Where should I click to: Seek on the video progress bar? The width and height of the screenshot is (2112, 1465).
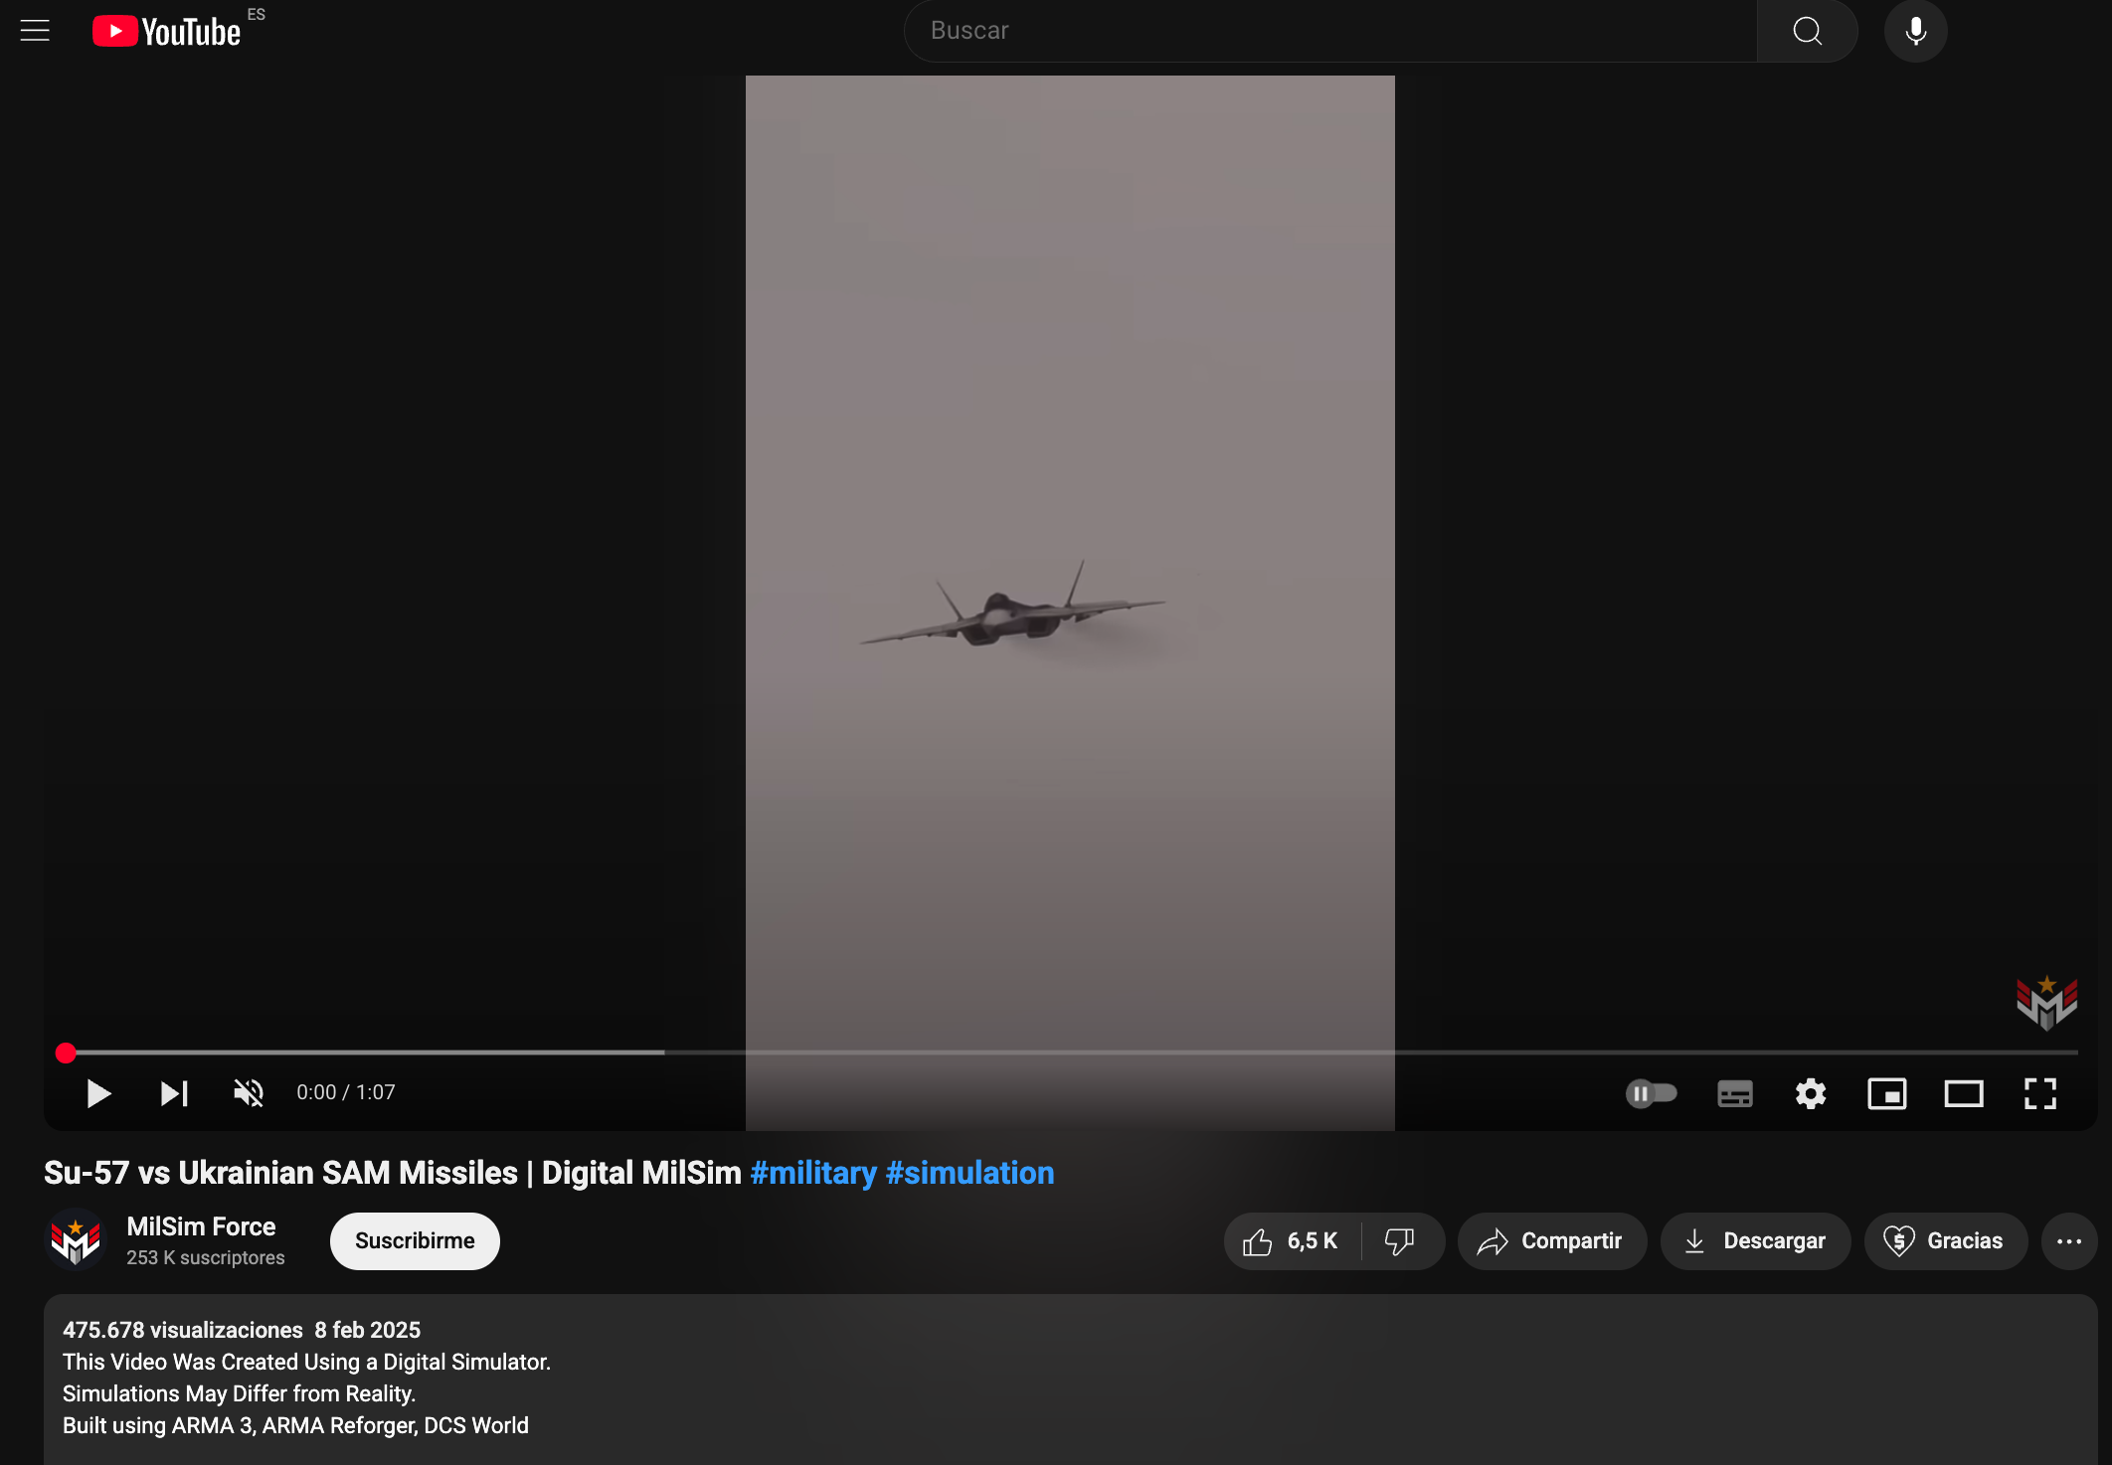point(1069,1053)
